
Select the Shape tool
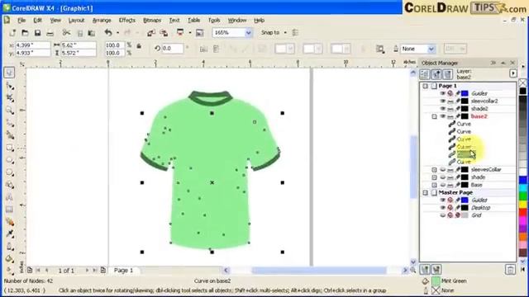coord(9,86)
